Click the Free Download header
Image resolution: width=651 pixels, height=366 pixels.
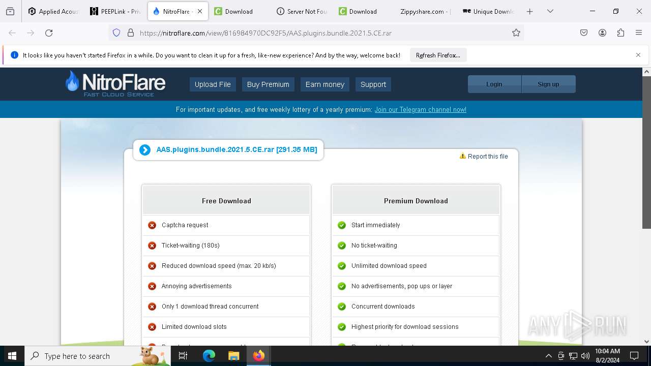pyautogui.click(x=226, y=201)
